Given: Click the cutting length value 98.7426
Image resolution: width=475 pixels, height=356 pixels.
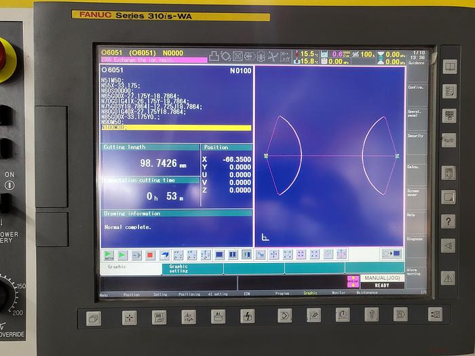Looking at the screenshot, I should point(158,163).
